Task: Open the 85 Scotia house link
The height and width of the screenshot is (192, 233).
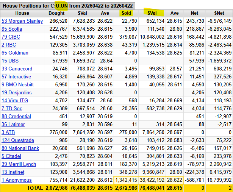Action: 12,29
